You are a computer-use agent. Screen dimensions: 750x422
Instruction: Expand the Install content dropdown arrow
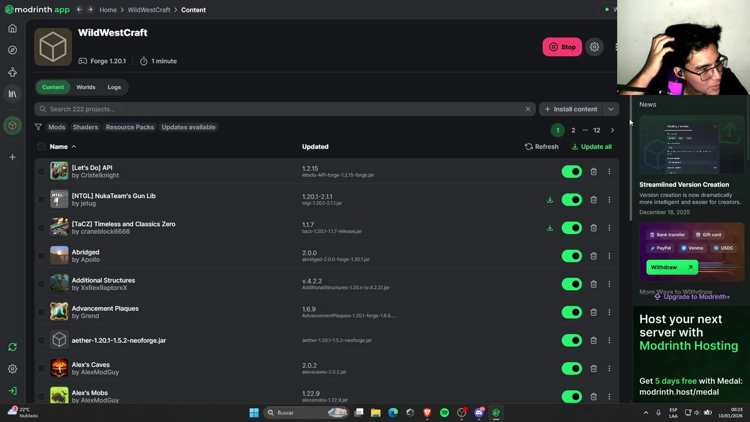611,109
